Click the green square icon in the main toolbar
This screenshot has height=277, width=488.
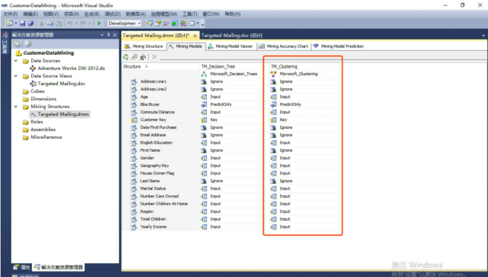pyautogui.click(x=174, y=23)
